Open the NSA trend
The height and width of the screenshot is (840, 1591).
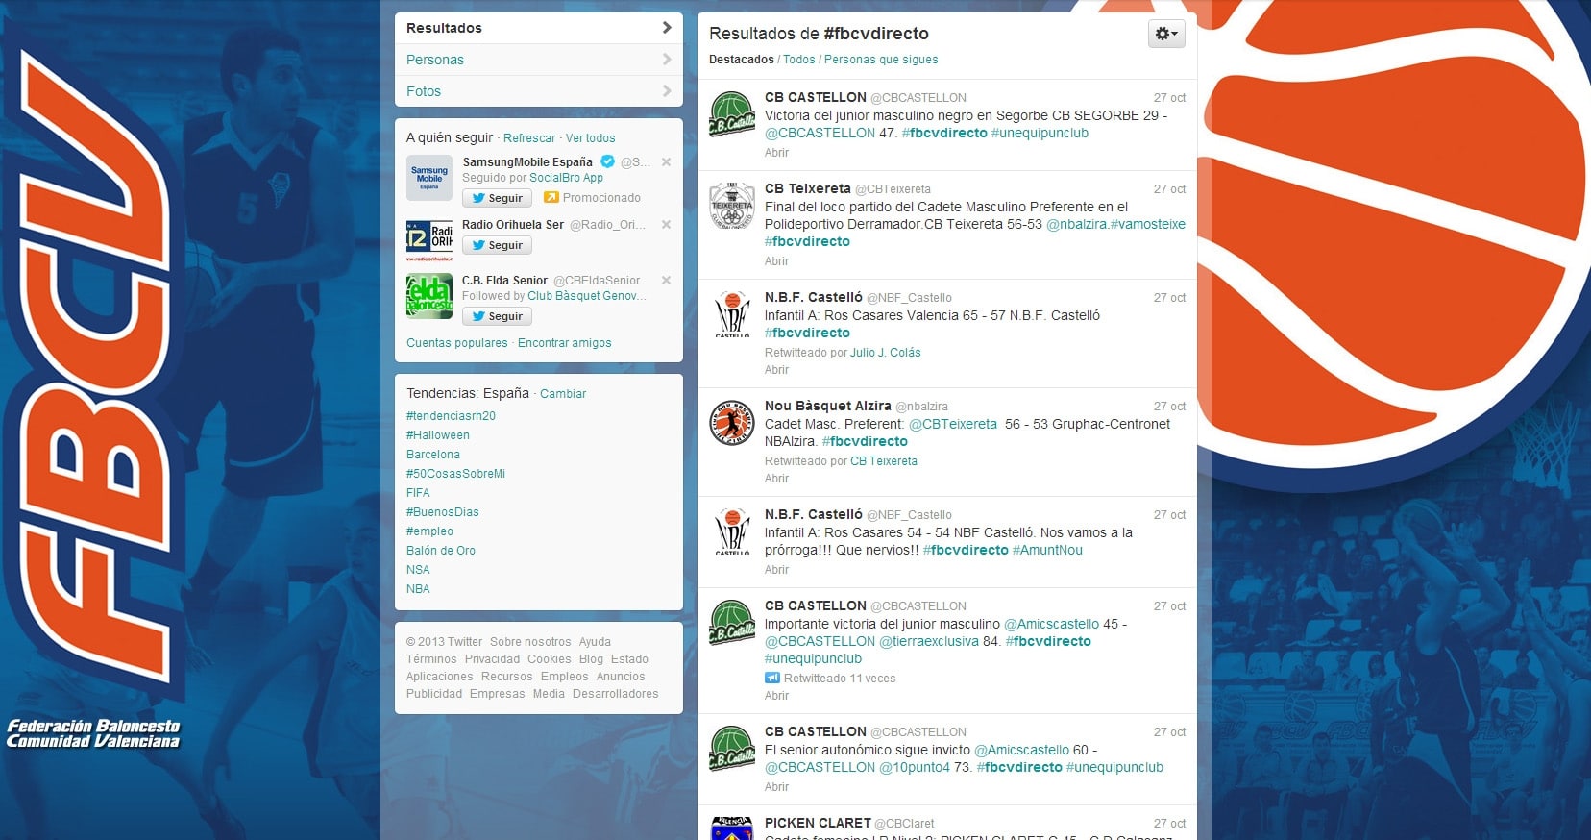[418, 570]
